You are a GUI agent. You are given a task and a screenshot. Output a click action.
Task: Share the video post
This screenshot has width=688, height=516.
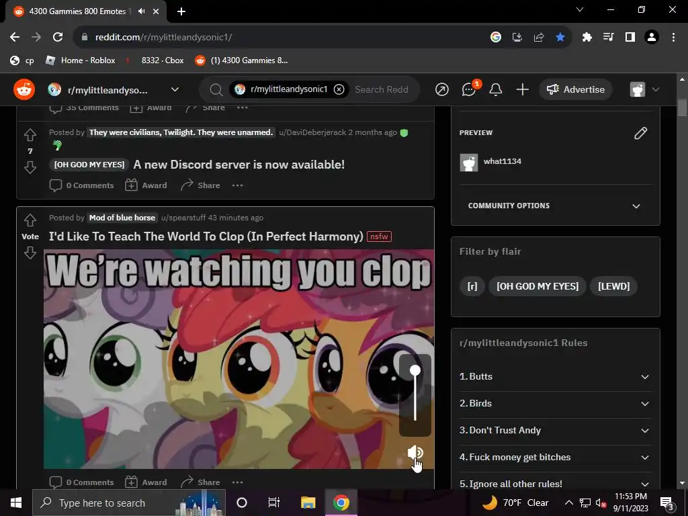[200, 482]
